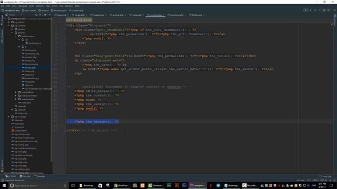The height and width of the screenshot is (189, 337).
Task: Click the Windows Start button
Action: click(x=4, y=185)
